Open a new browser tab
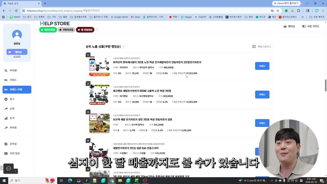 coord(45,3)
